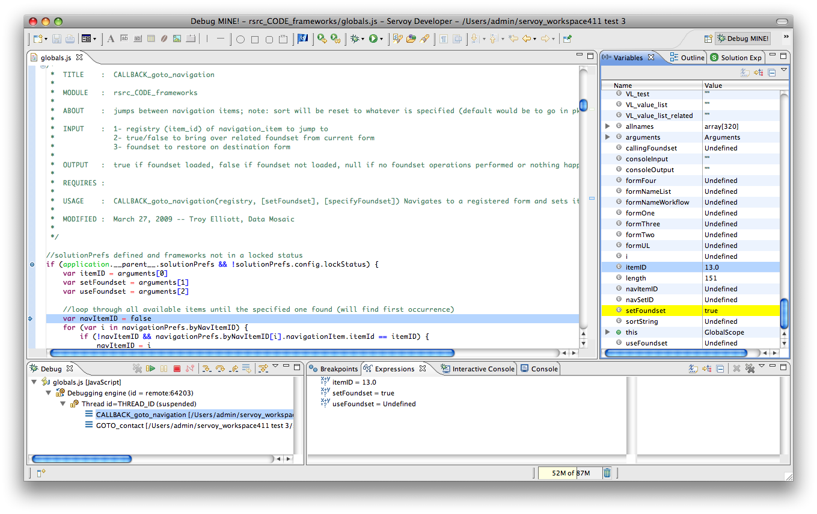Image resolution: width=817 pixels, height=514 pixels.
Task: Click the Resume button in Debug view
Action: coord(151,368)
